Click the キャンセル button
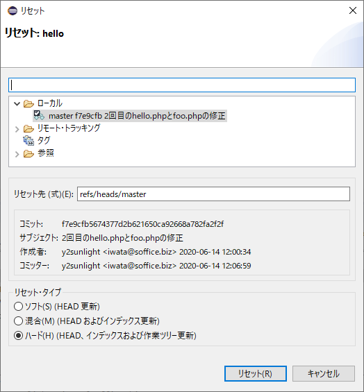Image resolution: width=364 pixels, height=392 pixels. point(324,374)
